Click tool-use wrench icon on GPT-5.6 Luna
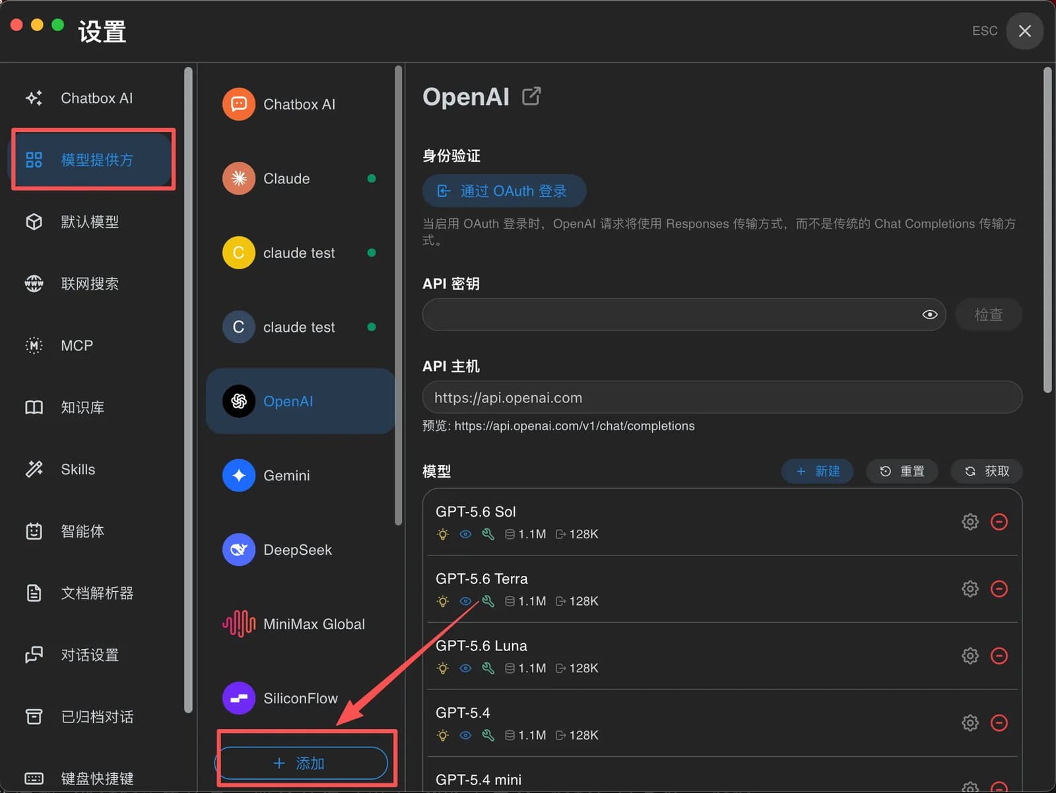Viewport: 1056px width, 793px height. tap(488, 668)
